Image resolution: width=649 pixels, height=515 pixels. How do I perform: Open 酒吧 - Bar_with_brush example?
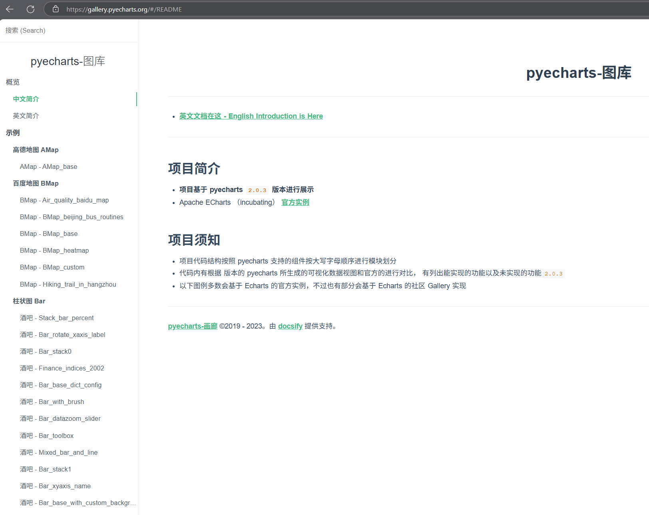point(52,402)
